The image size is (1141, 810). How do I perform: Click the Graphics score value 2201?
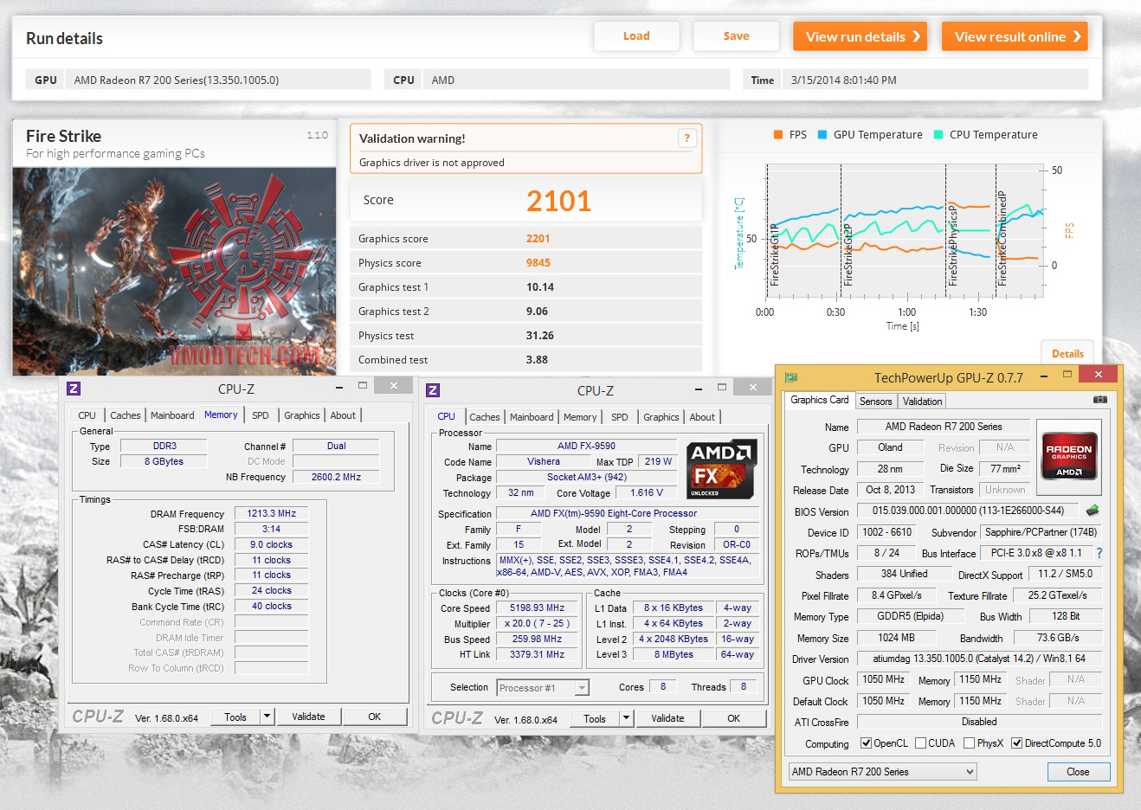[x=538, y=239]
